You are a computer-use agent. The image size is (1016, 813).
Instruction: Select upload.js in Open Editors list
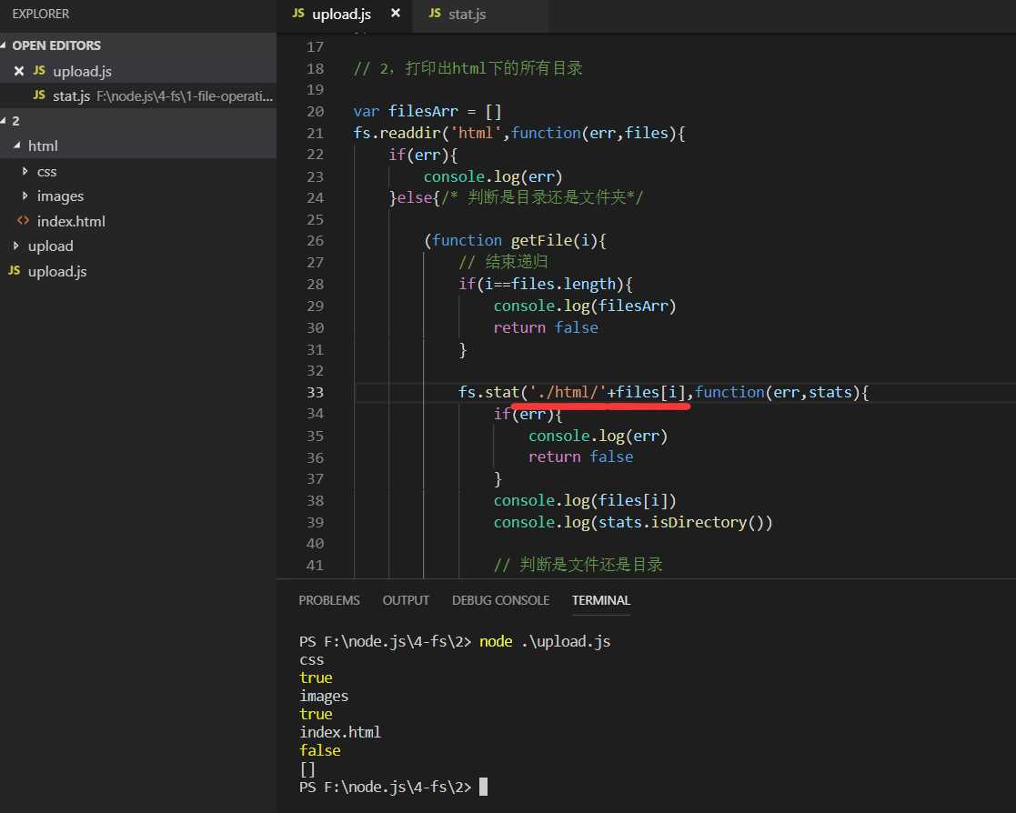click(138, 71)
